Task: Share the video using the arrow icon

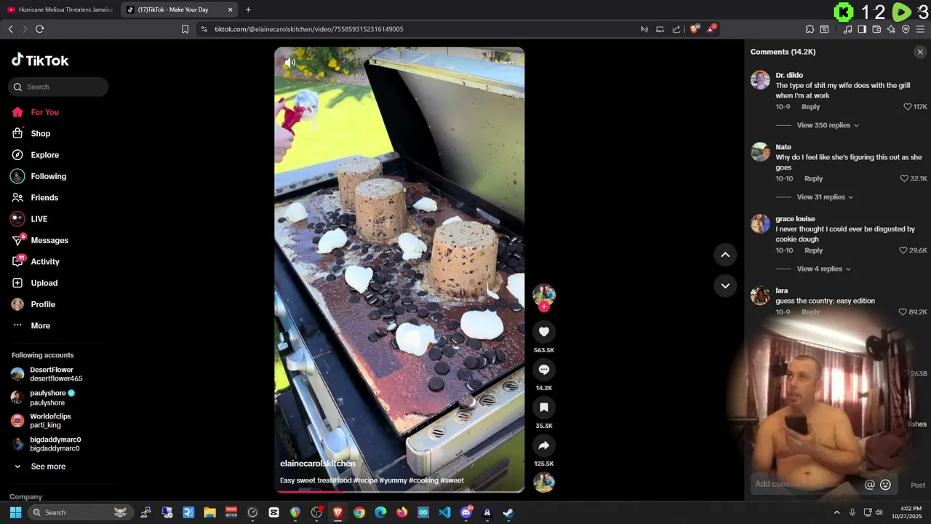Action: coord(544,445)
